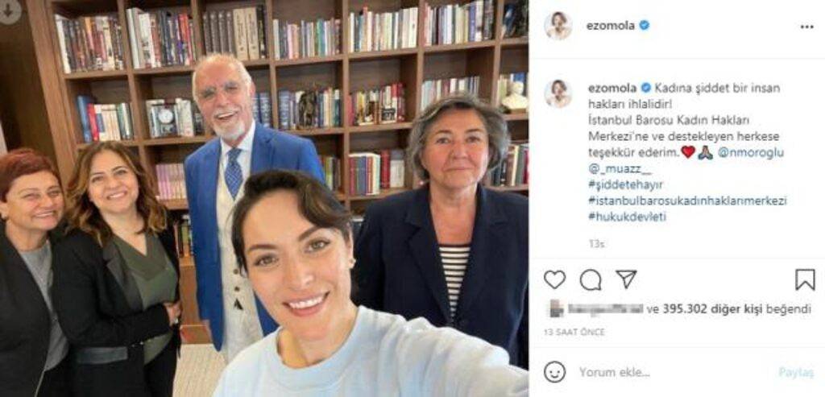Viewport: 825px width, 397px height.
Task: Open comments via speech bubble icon
Action: tap(591, 279)
